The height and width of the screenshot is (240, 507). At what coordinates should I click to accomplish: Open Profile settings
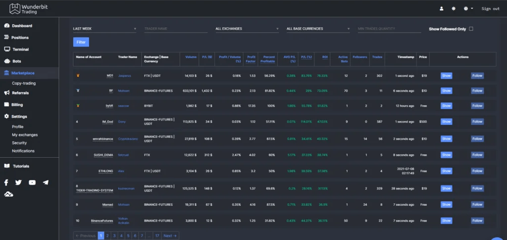(x=18, y=126)
